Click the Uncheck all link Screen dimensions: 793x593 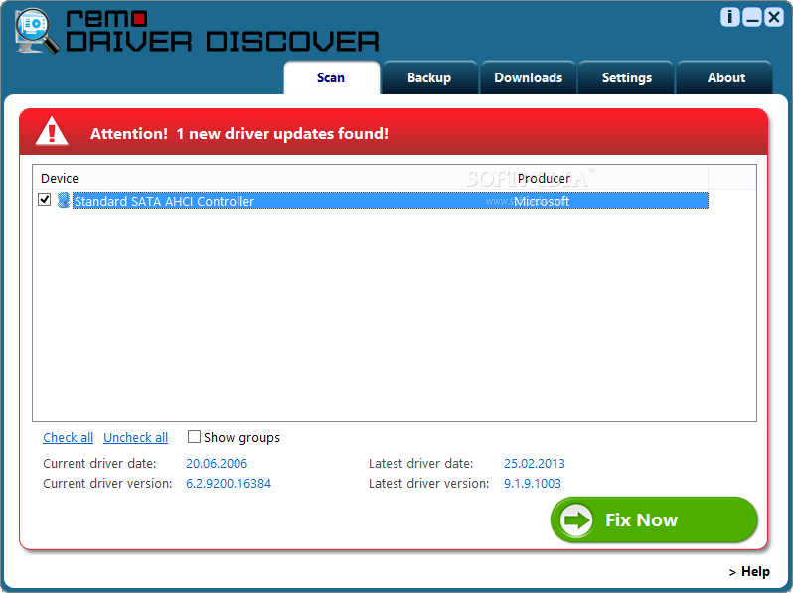pyautogui.click(x=135, y=437)
